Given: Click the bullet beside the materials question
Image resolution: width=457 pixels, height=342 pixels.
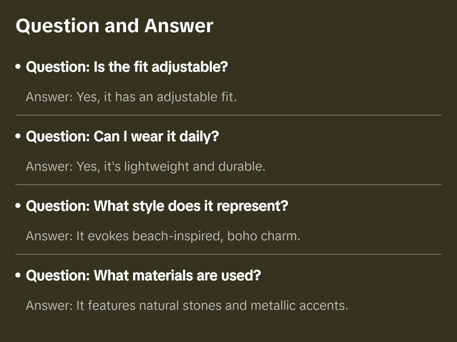Looking at the screenshot, I should click(18, 276).
